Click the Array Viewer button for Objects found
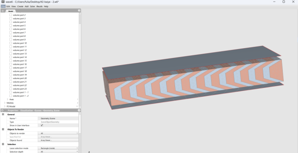This screenshot has height=153, width=298. [x=58, y=140]
